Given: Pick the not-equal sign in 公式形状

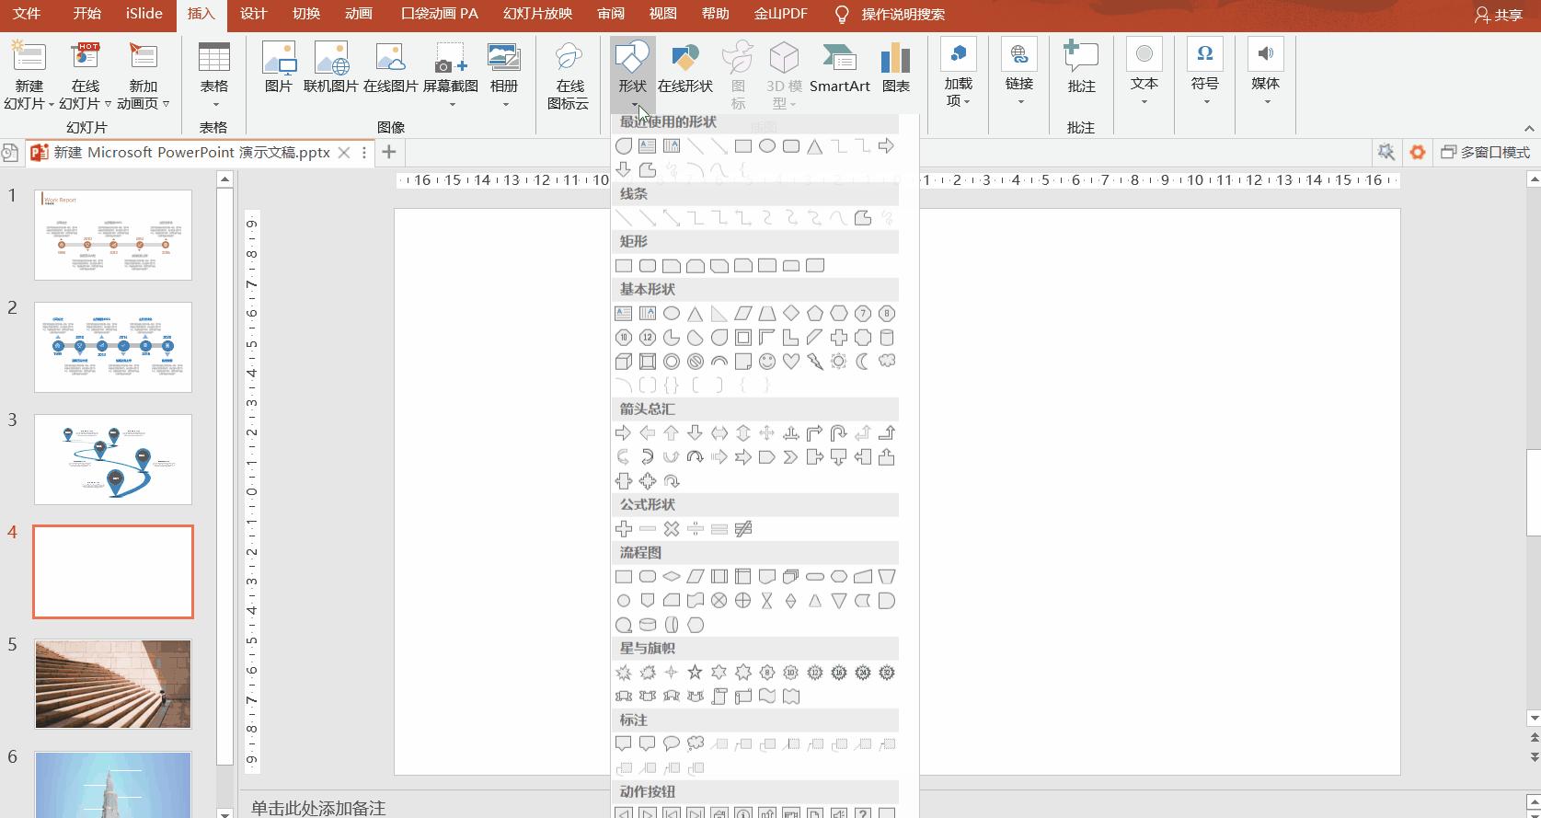Looking at the screenshot, I should (743, 529).
